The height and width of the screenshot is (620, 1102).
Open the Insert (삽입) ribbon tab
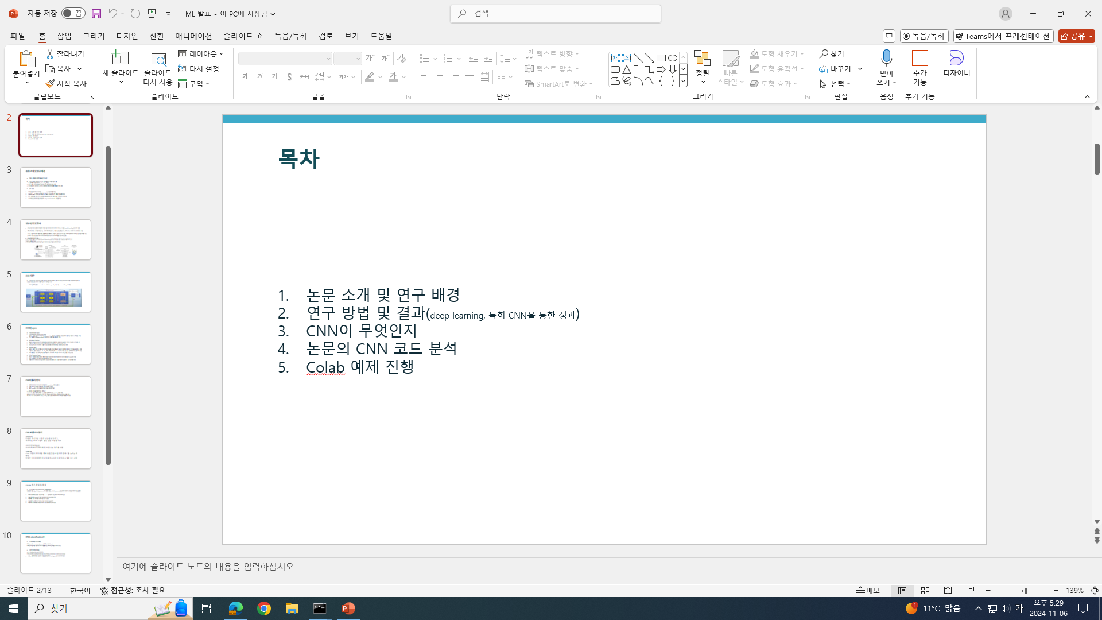pos(64,36)
